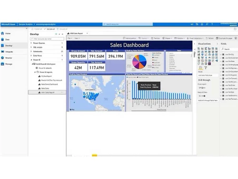Click the Add data fields here well
This screenshot has height=179, width=238.
click(x=208, y=75)
